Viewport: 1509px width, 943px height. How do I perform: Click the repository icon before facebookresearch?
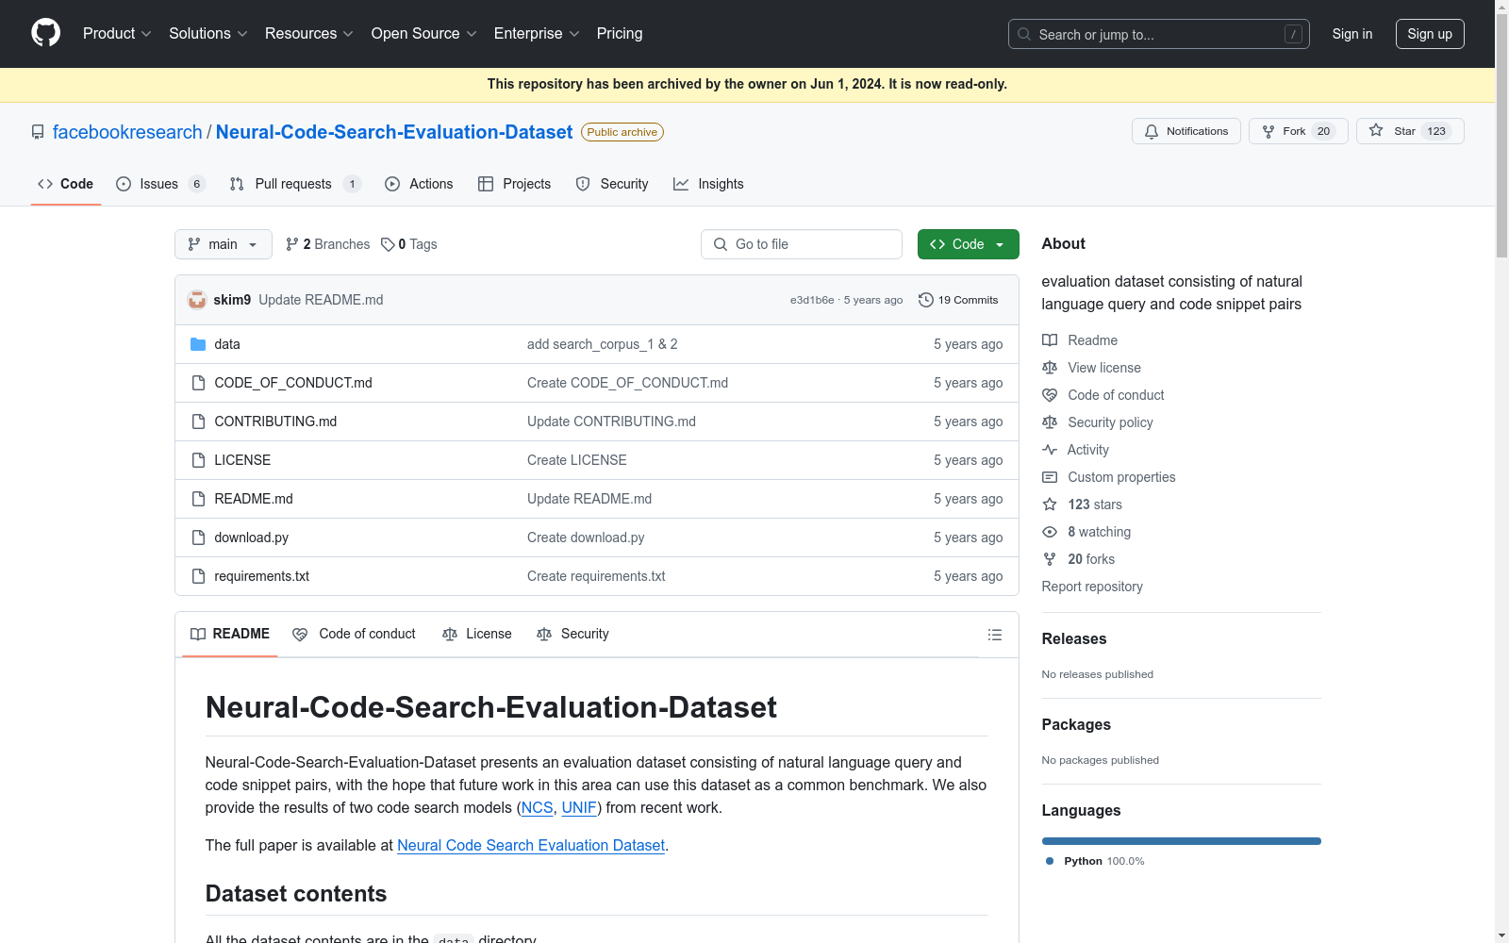pyautogui.click(x=38, y=132)
